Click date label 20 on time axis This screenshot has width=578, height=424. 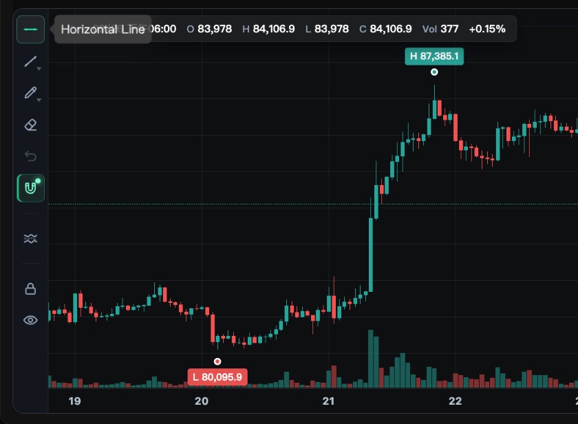(202, 401)
